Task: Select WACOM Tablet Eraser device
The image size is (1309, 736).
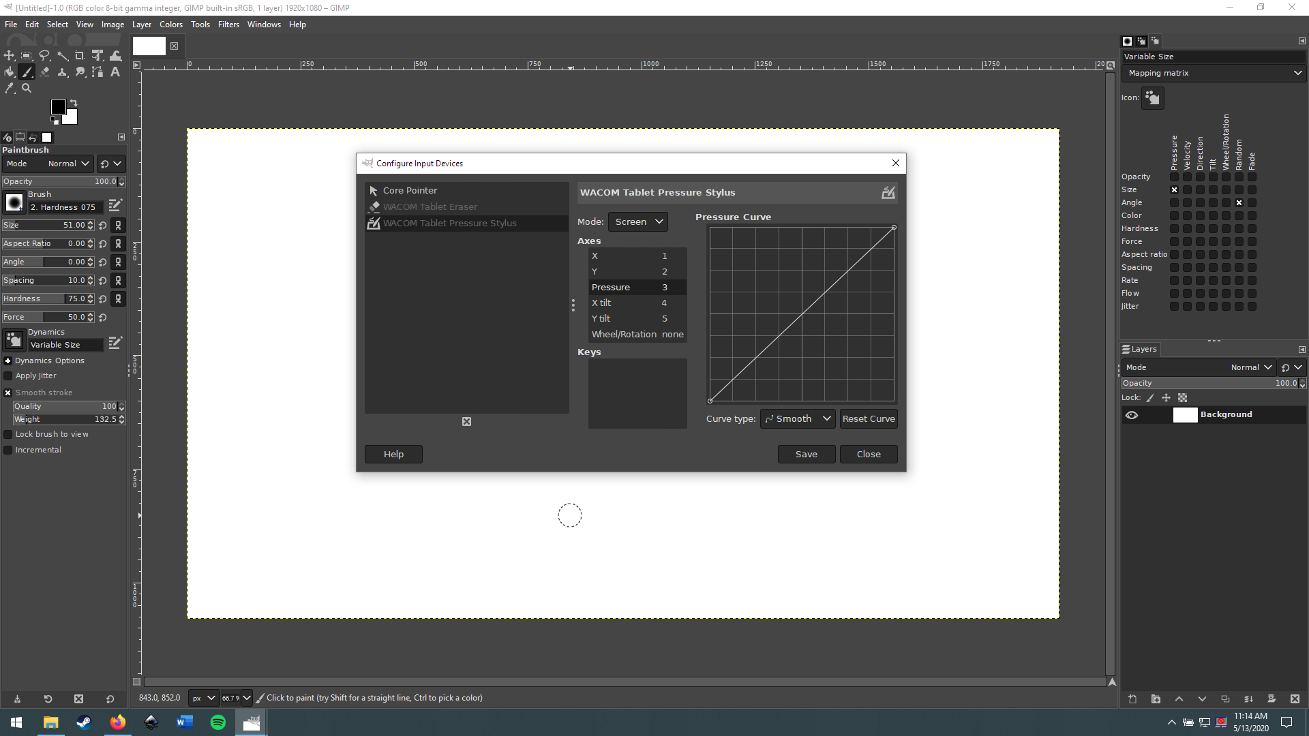Action: click(x=466, y=207)
